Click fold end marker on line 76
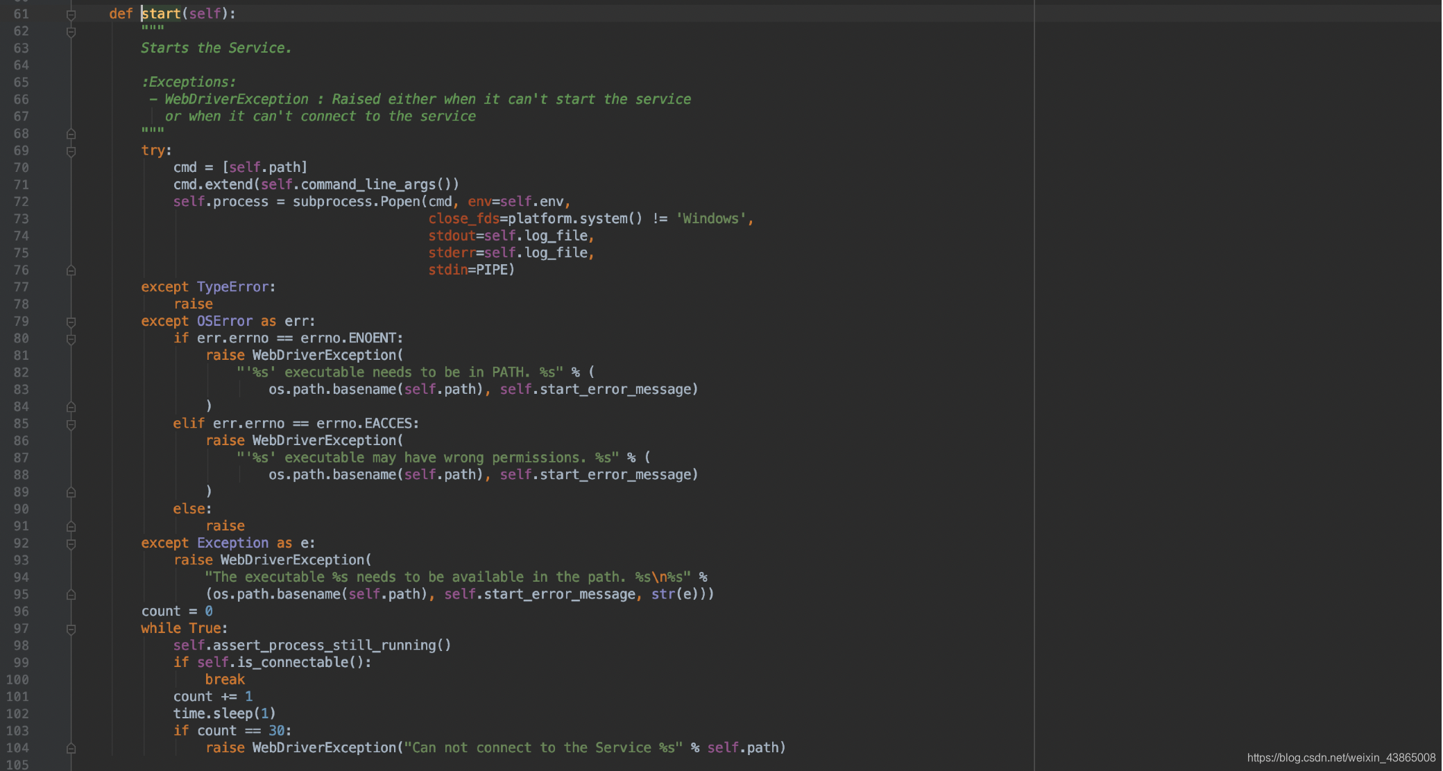The image size is (1443, 771). [71, 270]
